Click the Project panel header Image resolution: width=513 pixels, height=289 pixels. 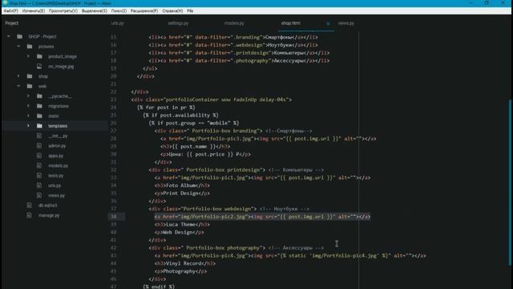(12, 23)
